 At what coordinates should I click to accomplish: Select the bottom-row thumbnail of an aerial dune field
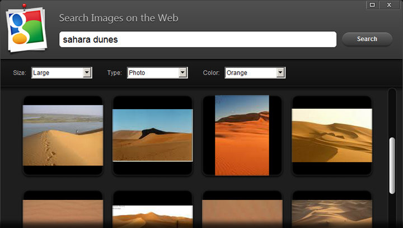[x=332, y=214]
